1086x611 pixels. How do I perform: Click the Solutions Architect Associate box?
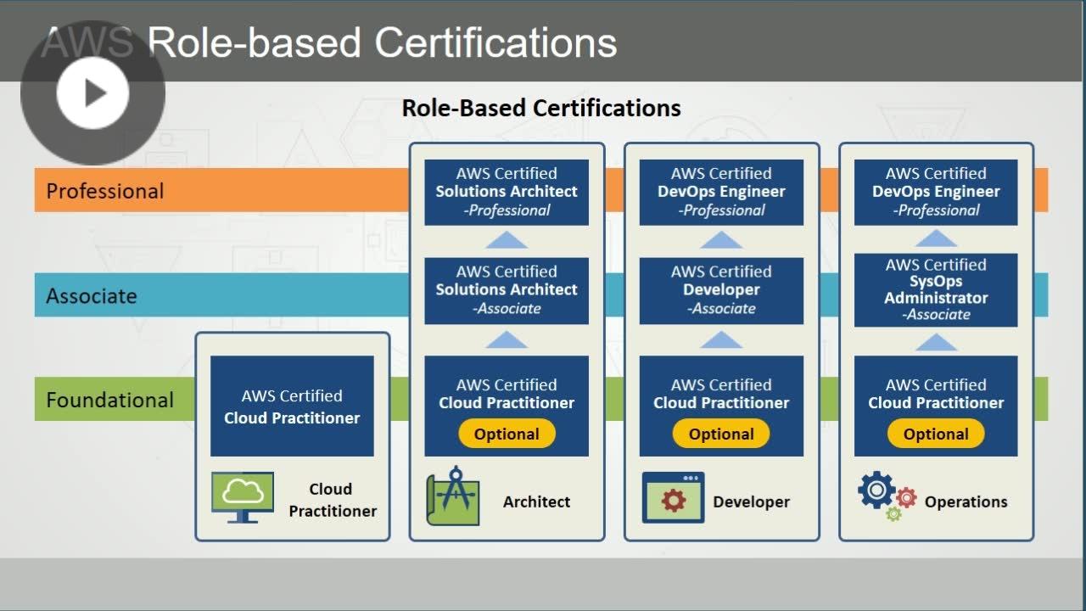[x=507, y=290]
